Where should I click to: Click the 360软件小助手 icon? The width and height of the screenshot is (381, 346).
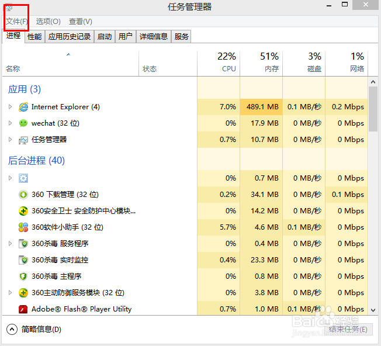[x=23, y=227]
